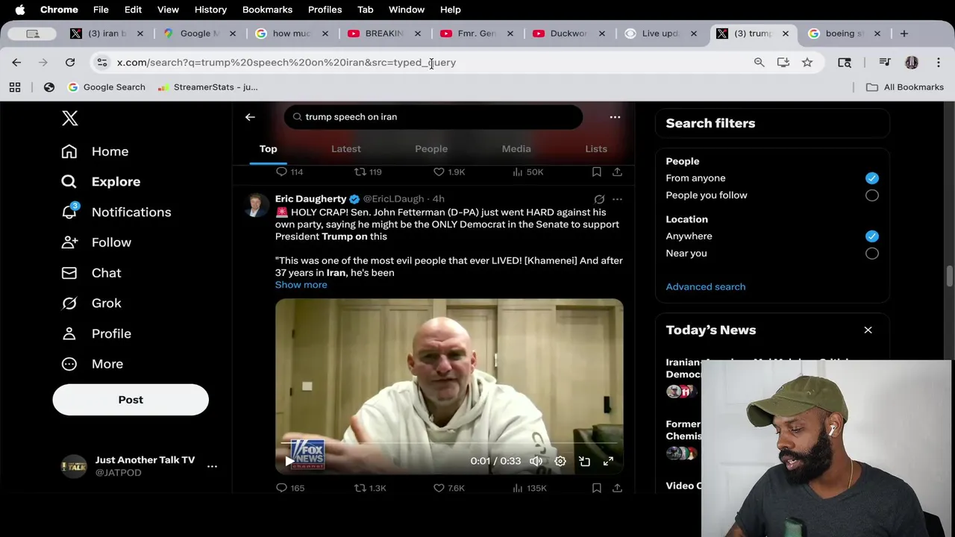Image resolution: width=955 pixels, height=537 pixels.
Task: Reload the page in Chrome
Action: (x=70, y=63)
